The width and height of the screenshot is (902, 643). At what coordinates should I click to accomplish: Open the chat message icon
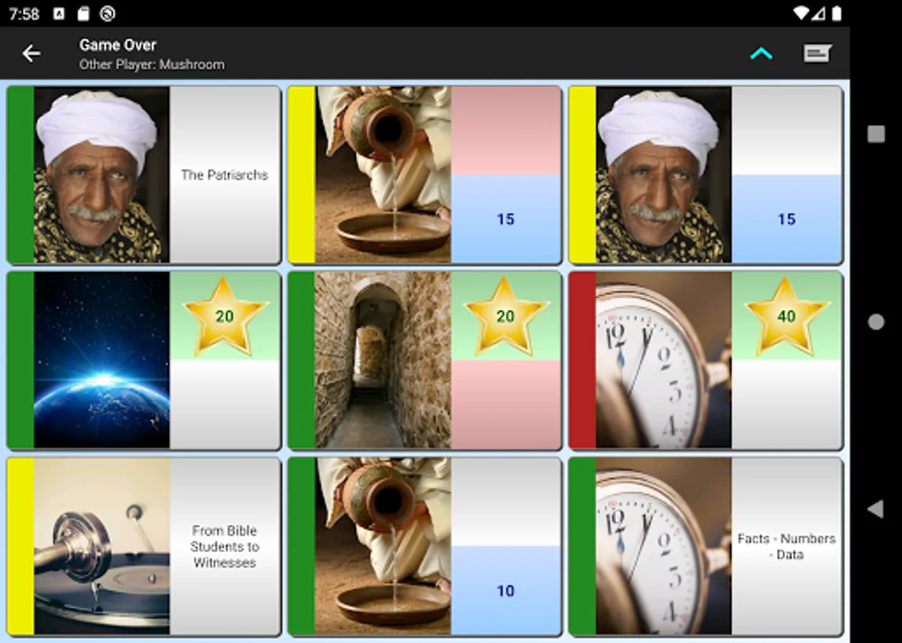point(818,54)
